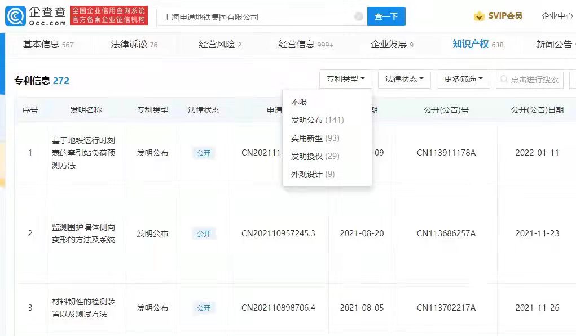Click 发明公布 type cell in row 3
Viewport: 576px width, 336px height.
click(x=152, y=308)
